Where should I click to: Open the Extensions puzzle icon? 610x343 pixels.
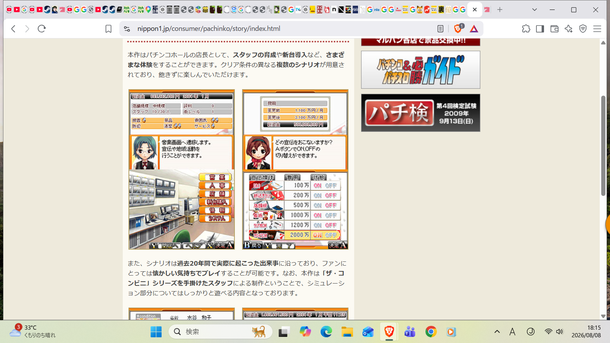[x=526, y=29]
